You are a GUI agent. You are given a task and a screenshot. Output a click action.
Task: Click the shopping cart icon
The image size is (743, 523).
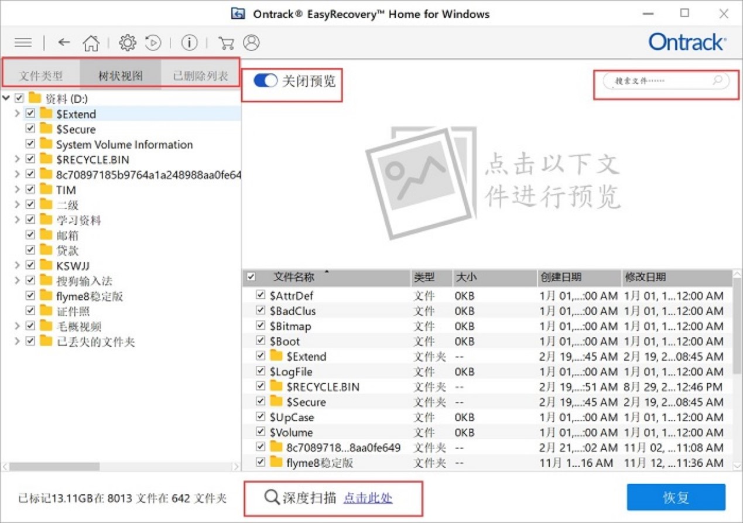tap(226, 42)
